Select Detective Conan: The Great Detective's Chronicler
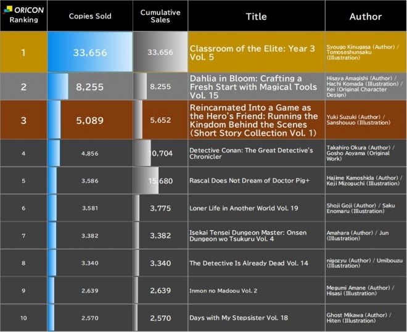 click(251, 154)
